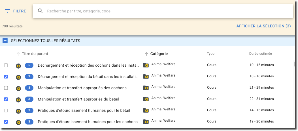Click the badge 5 on the first course row
Screen dimensions: 298x131
pos(29,65)
